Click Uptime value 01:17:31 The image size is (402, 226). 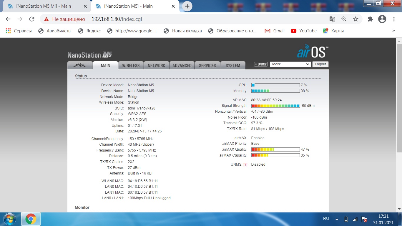135,126
